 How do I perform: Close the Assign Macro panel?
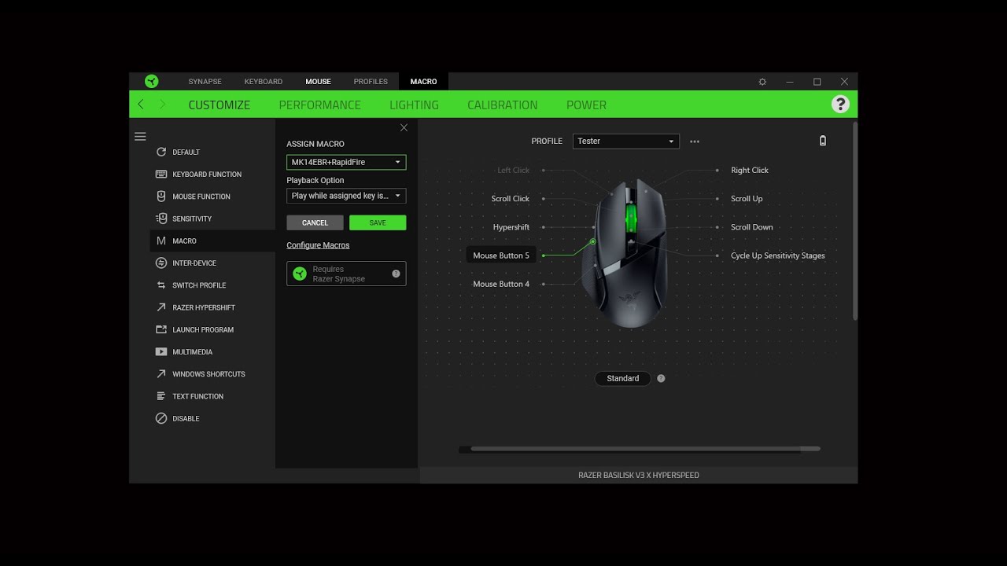[x=404, y=127]
